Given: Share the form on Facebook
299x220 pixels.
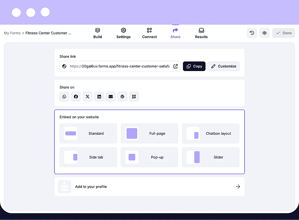Looking at the screenshot, I should [76, 96].
